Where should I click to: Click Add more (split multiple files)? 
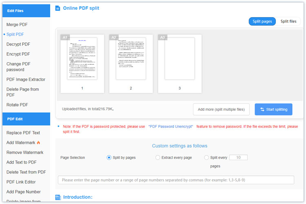pyautogui.click(x=221, y=109)
